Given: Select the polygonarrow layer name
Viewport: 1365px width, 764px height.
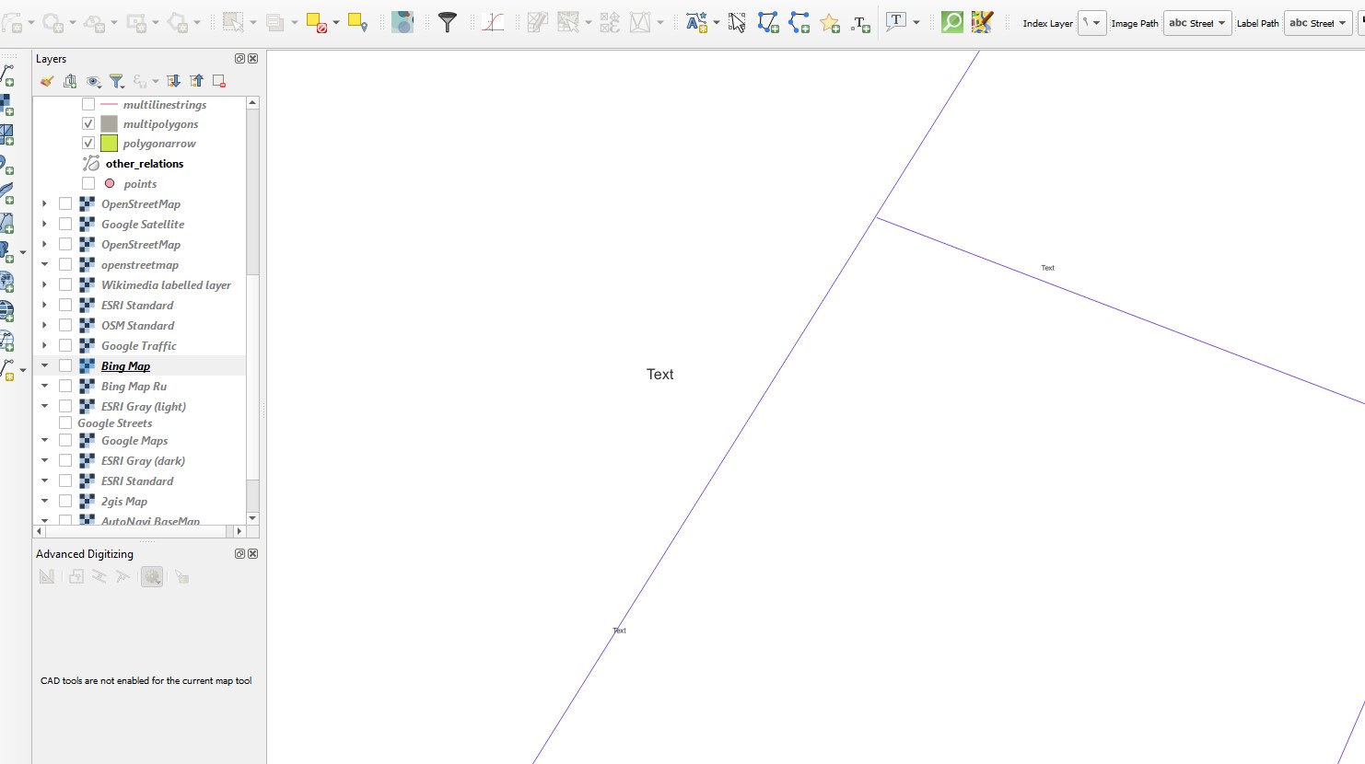Looking at the screenshot, I should coord(159,144).
